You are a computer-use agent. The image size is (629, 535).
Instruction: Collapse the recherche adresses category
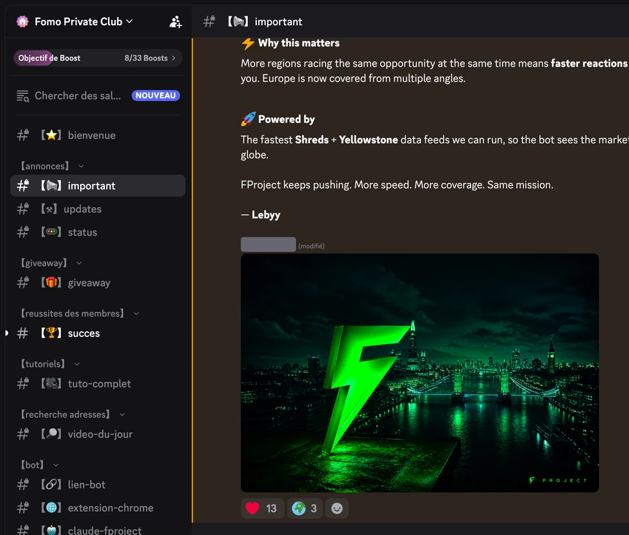tap(72, 415)
